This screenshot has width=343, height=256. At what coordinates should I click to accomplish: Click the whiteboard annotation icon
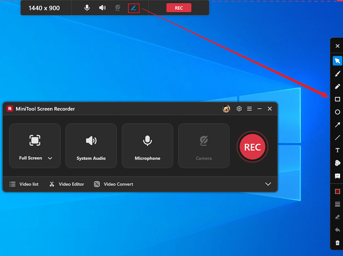(337, 176)
